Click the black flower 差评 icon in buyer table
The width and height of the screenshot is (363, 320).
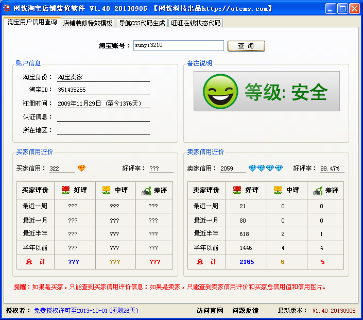pos(146,191)
